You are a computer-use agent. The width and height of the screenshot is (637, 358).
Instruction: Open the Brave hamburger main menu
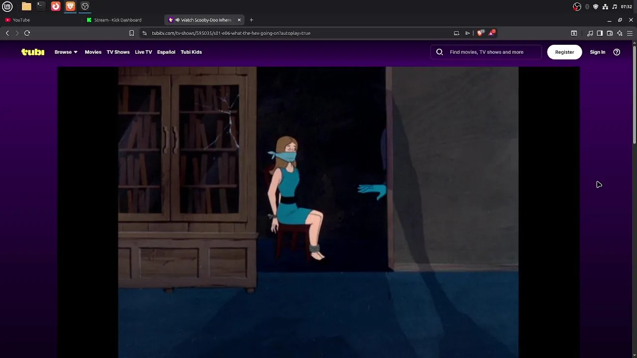630,33
